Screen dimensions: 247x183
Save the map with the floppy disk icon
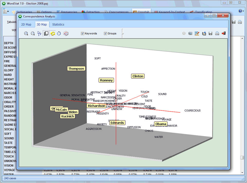click(x=210, y=33)
